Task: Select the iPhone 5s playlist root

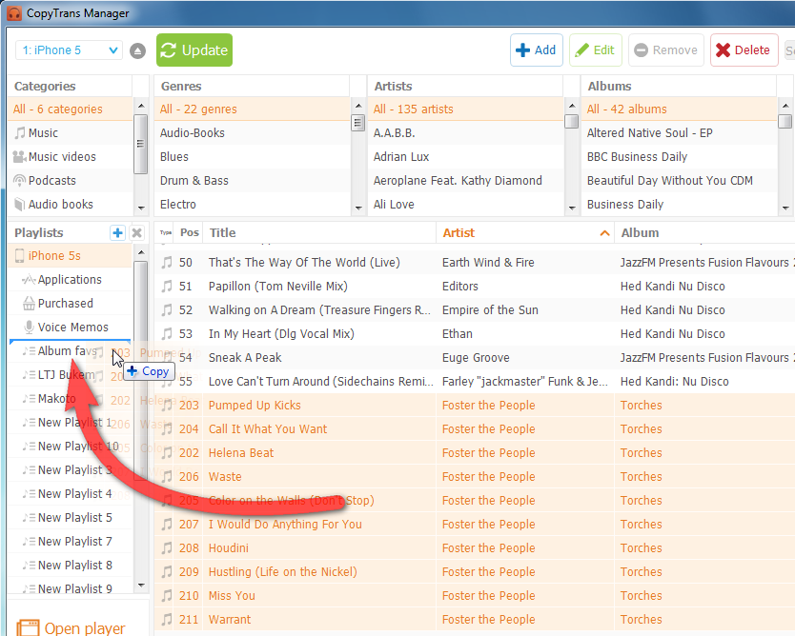Action: pos(70,256)
